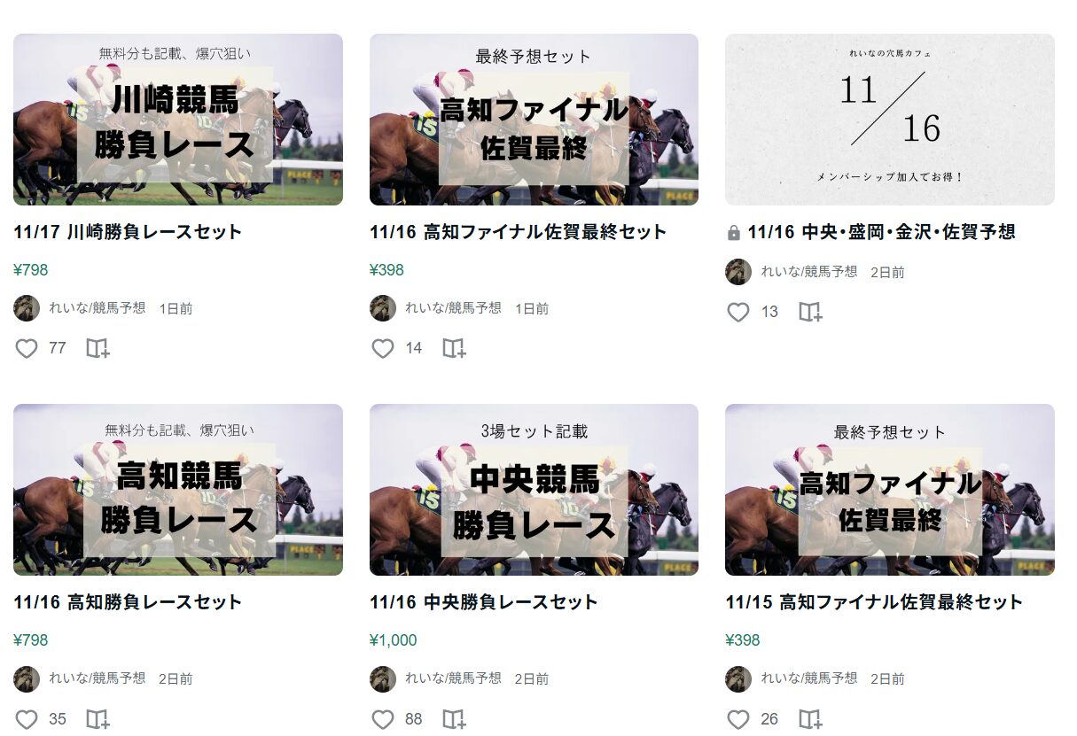The height and width of the screenshot is (736, 1077).
Task: Open the 川崎競馬 勝負レース thumbnail
Action: tap(178, 120)
